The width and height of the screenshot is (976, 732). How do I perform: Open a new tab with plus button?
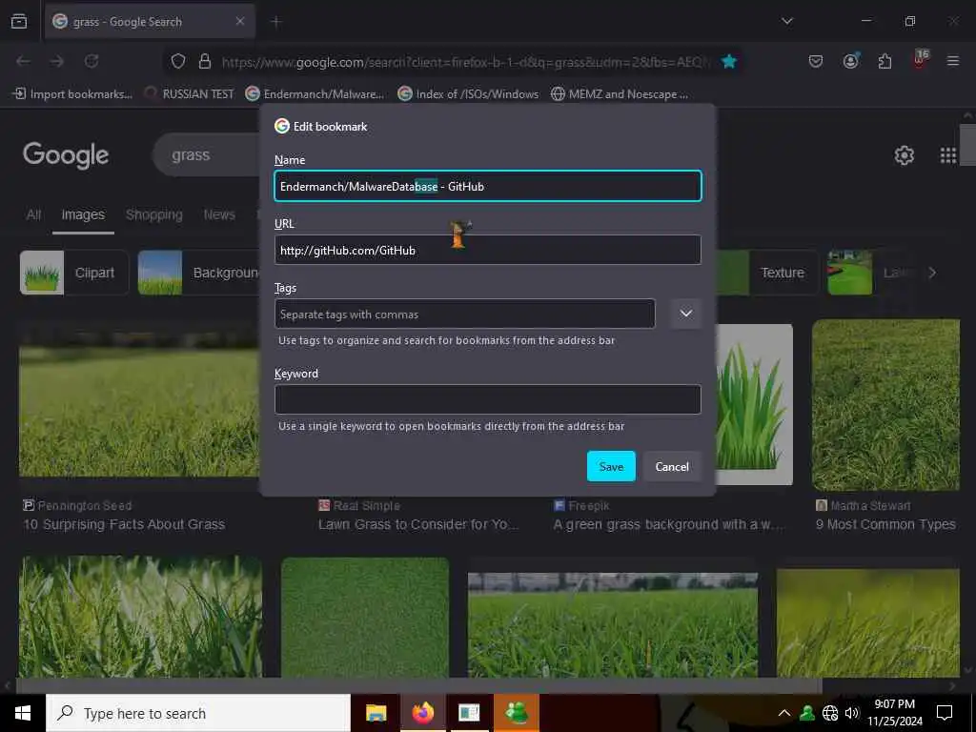point(276,22)
